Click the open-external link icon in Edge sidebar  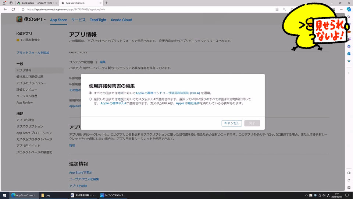click(349, 180)
